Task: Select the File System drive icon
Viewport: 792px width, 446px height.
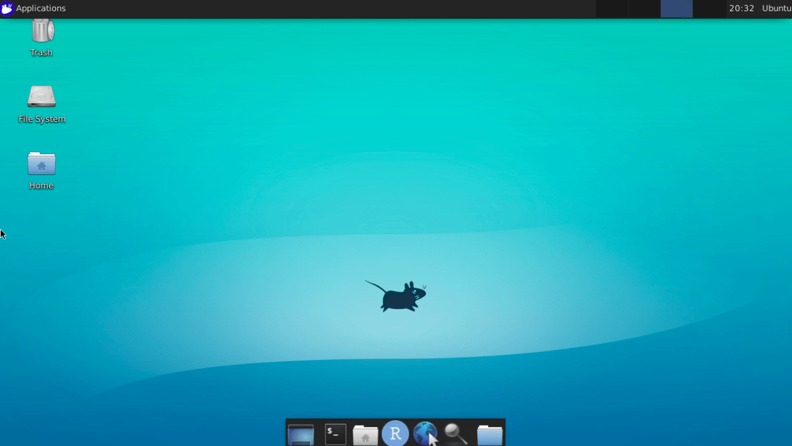Action: [x=41, y=97]
